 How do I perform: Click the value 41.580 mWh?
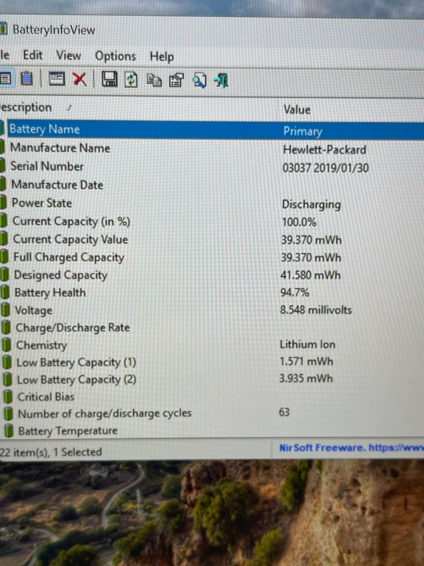pos(311,275)
